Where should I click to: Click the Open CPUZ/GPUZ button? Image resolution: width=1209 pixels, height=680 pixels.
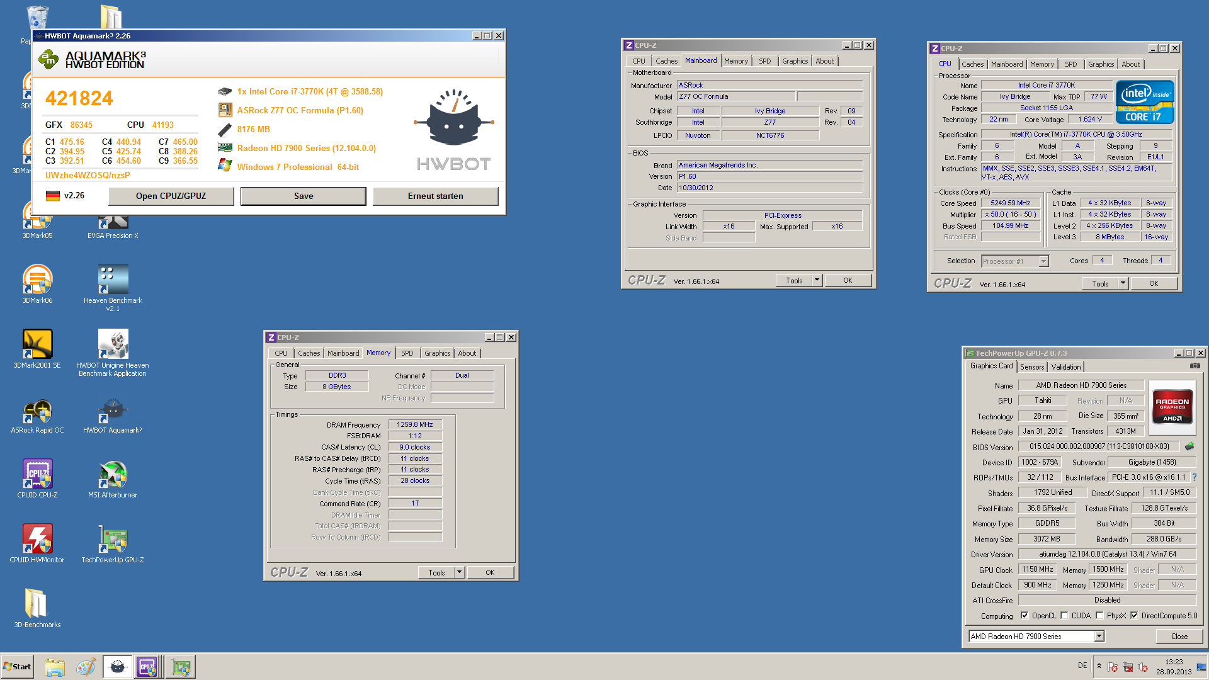(x=171, y=196)
